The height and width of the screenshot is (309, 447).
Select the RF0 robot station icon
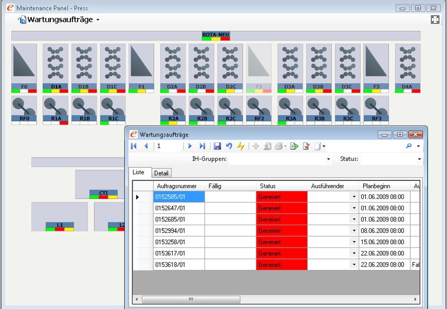tap(24, 107)
